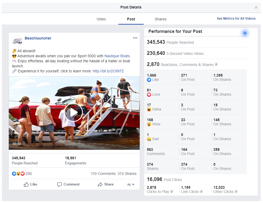Switch to the Shares tab

click(161, 19)
